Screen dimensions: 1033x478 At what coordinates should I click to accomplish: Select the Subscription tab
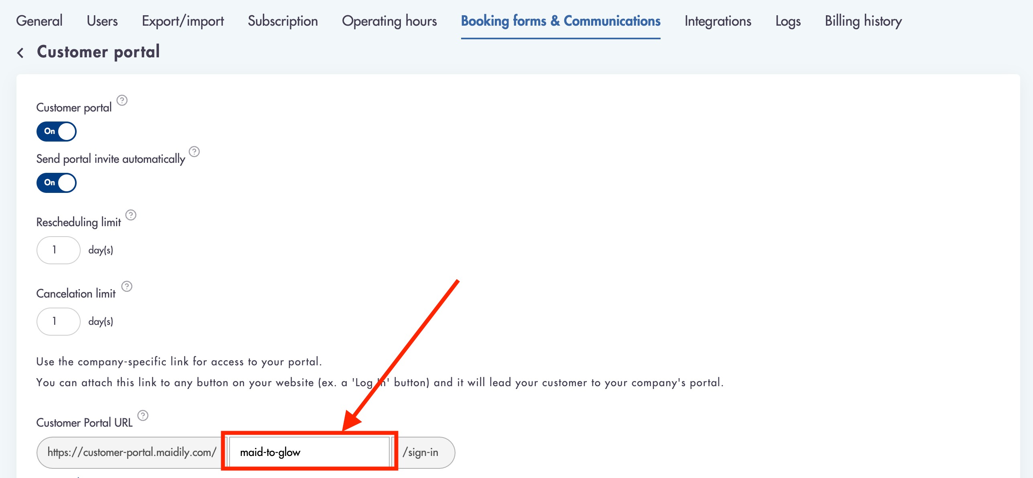coord(283,21)
